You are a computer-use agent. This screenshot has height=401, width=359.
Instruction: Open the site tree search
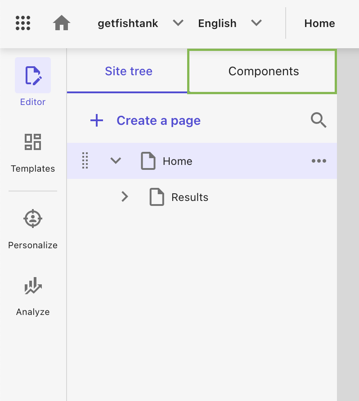pyautogui.click(x=319, y=120)
